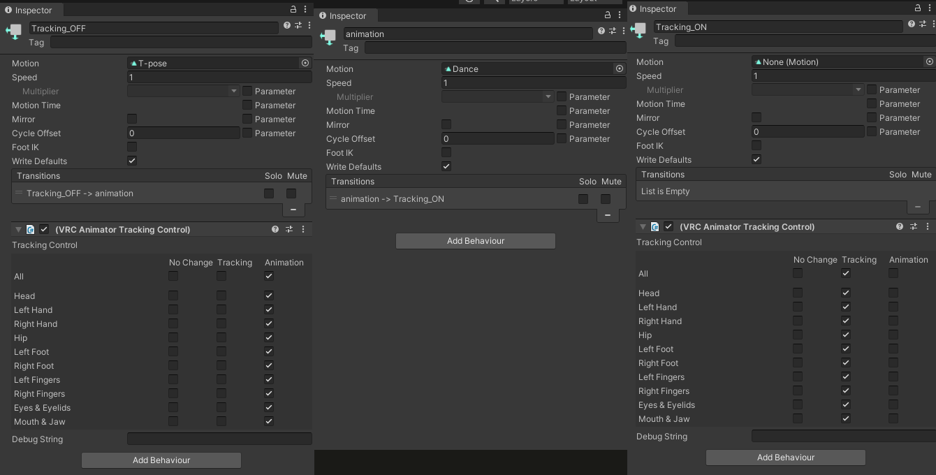Open help icon beside Tracking_ON name field
Screen dimensions: 936x475
911,24
